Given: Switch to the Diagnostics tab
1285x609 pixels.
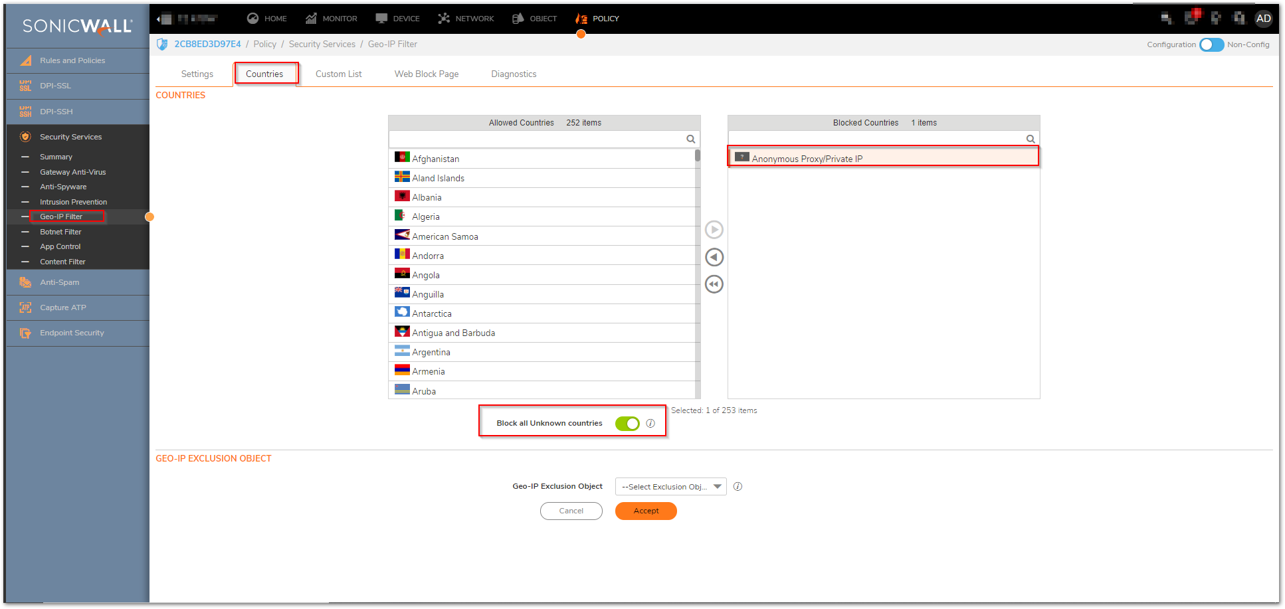Looking at the screenshot, I should [514, 74].
